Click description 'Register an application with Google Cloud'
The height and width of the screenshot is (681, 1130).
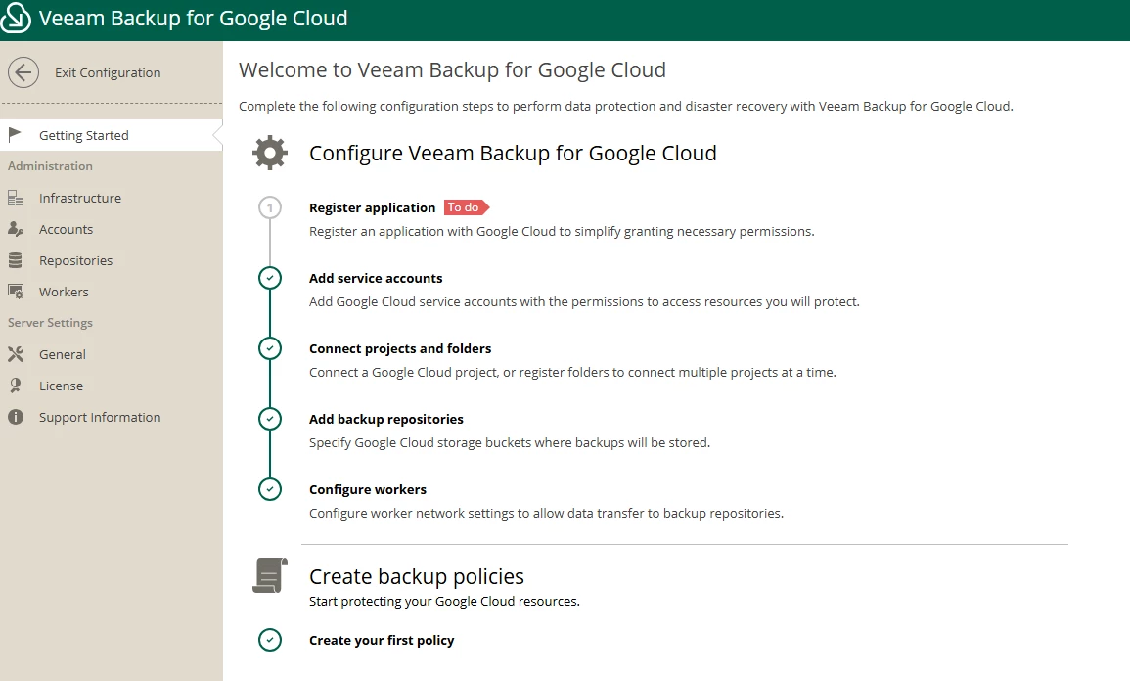point(562,231)
